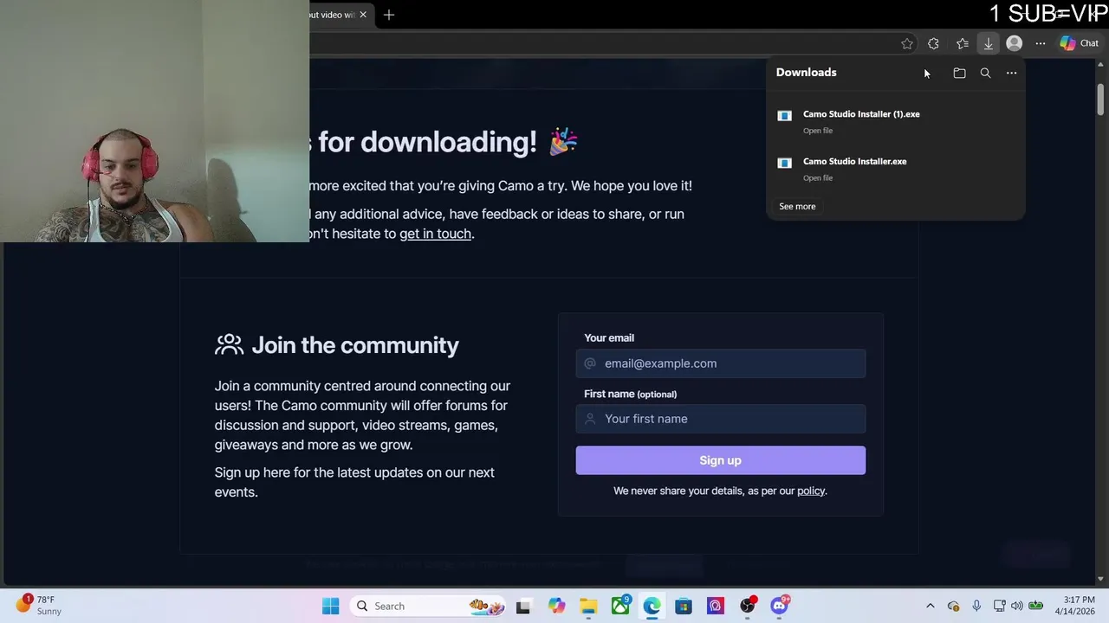Switch to Microsoft Edge on taskbar

pos(652,607)
